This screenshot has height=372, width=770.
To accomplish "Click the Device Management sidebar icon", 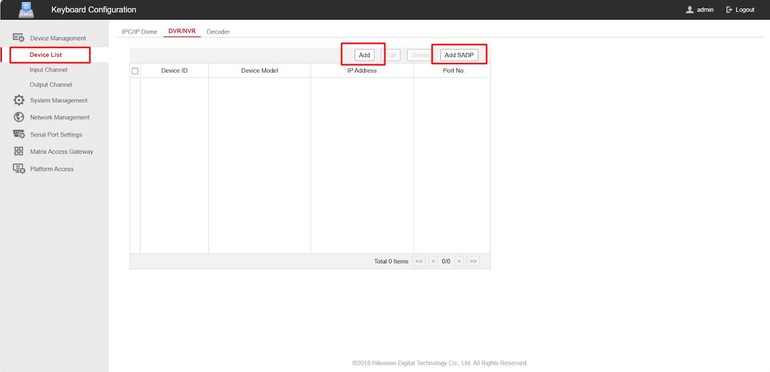I will (19, 38).
